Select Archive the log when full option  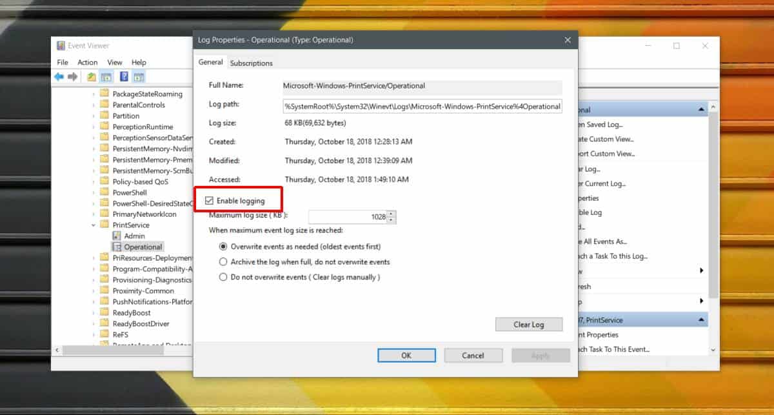click(x=223, y=262)
